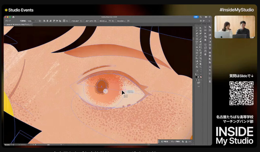This screenshot has height=152, width=260.
Task: Set fill to None using red-slash swatch
Action: click(201, 77)
